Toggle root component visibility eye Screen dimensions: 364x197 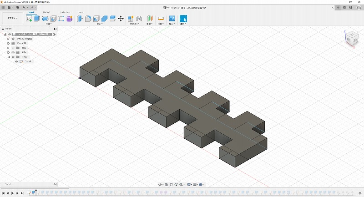[9, 34]
